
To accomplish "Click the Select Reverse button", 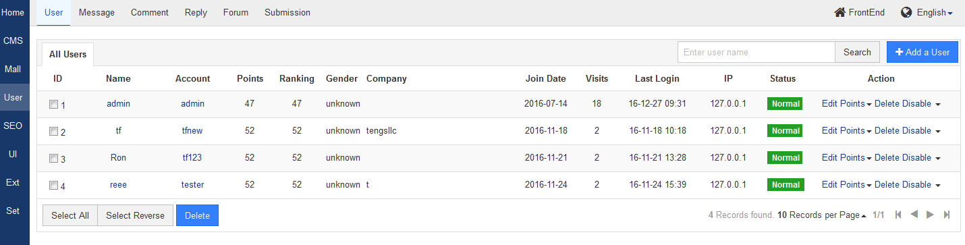I will pos(135,215).
